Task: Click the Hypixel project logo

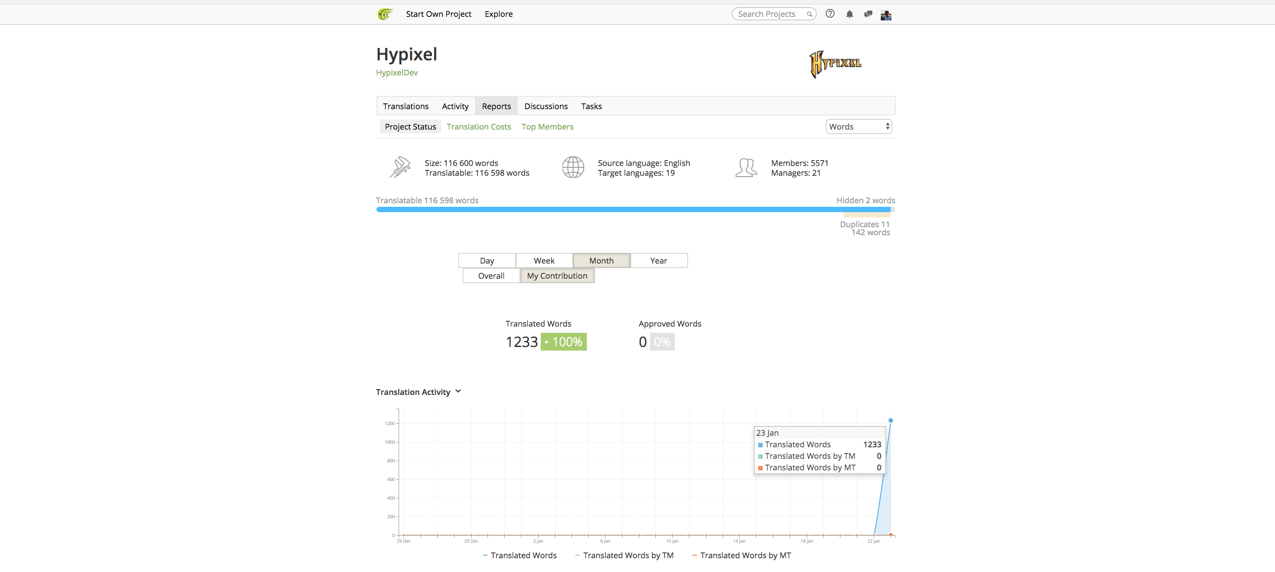Action: click(x=835, y=64)
